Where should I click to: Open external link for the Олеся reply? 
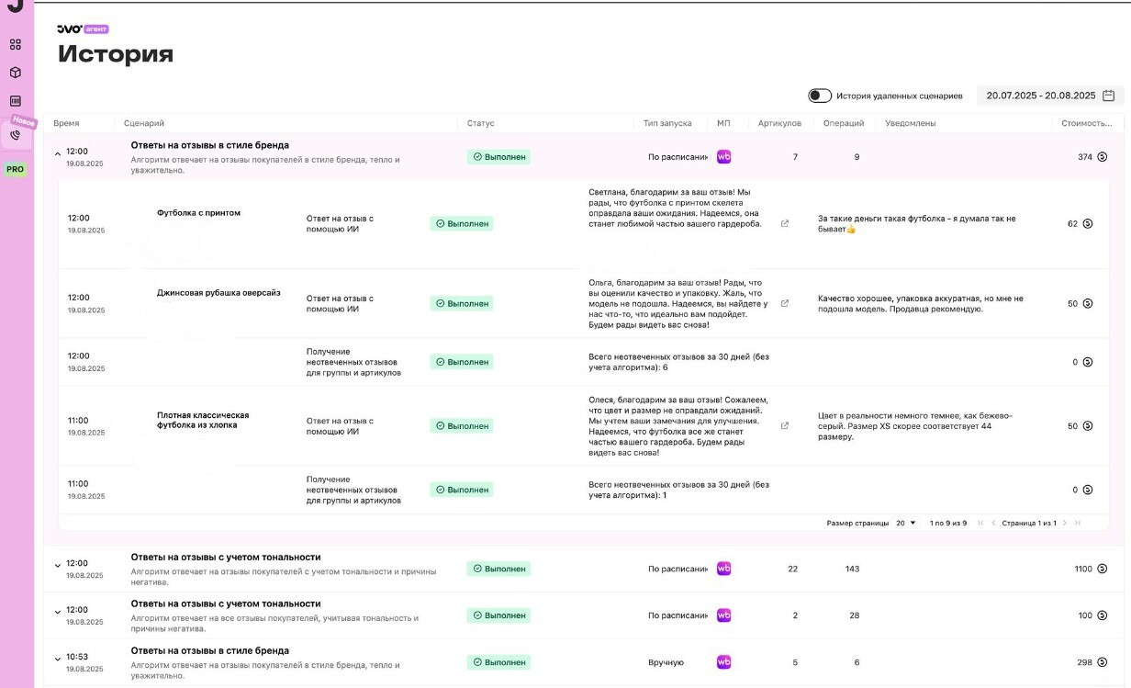(785, 425)
